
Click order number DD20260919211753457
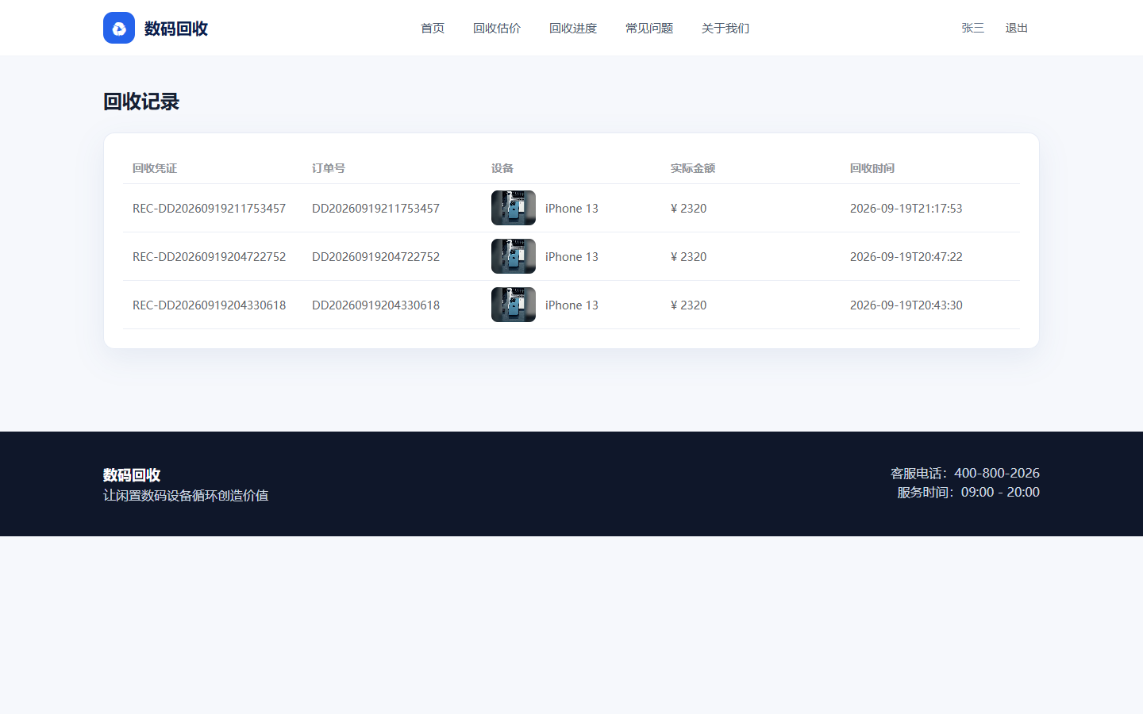[375, 209]
